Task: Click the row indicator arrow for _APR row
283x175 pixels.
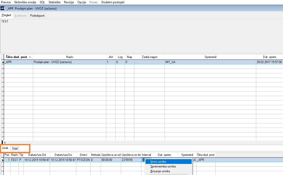Action: click(3, 62)
